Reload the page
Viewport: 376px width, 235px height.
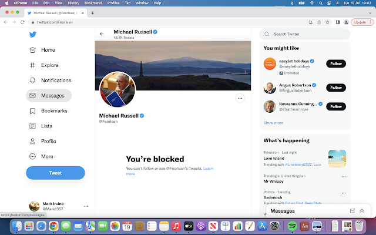[22, 22]
